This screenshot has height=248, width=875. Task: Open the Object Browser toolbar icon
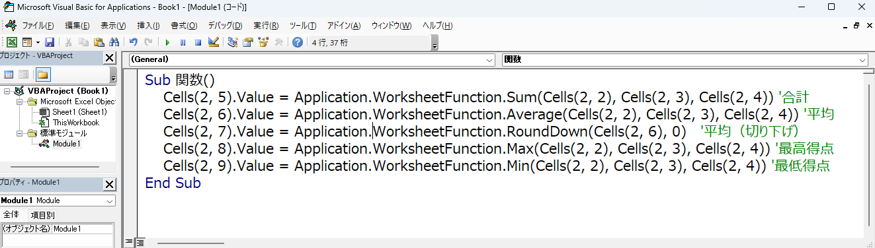(263, 42)
